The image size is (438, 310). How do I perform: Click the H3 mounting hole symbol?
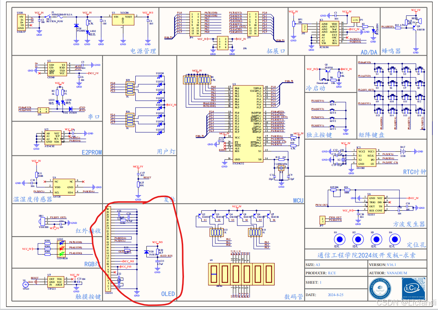376,239
